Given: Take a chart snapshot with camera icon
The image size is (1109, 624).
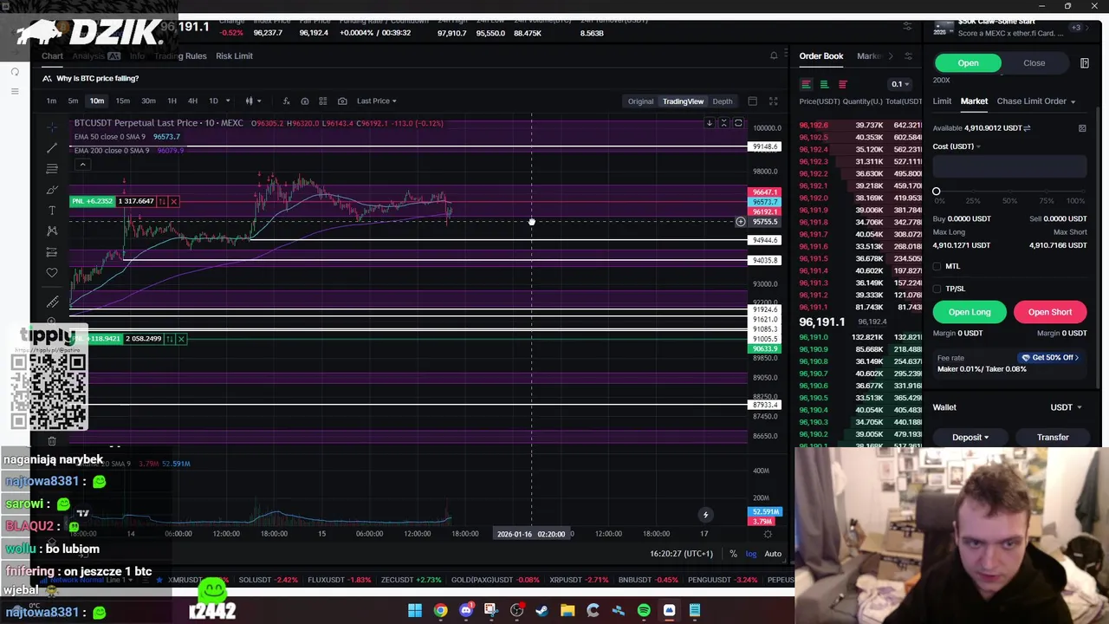Looking at the screenshot, I should (342, 101).
